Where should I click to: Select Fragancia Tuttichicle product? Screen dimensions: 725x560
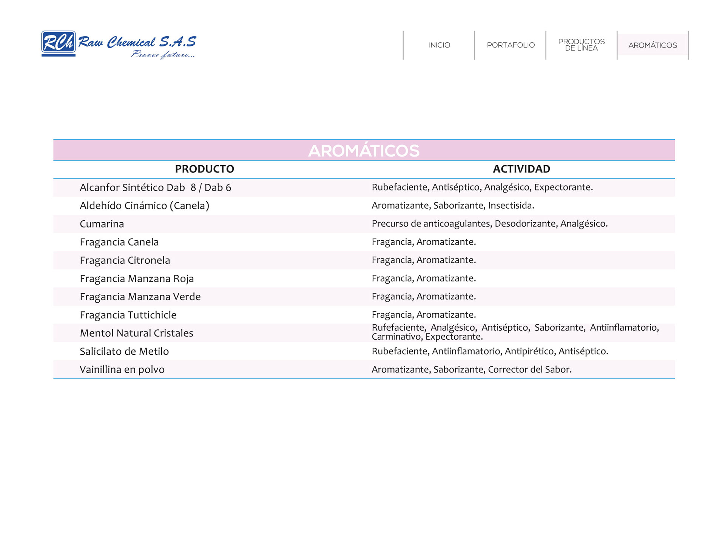pos(128,315)
